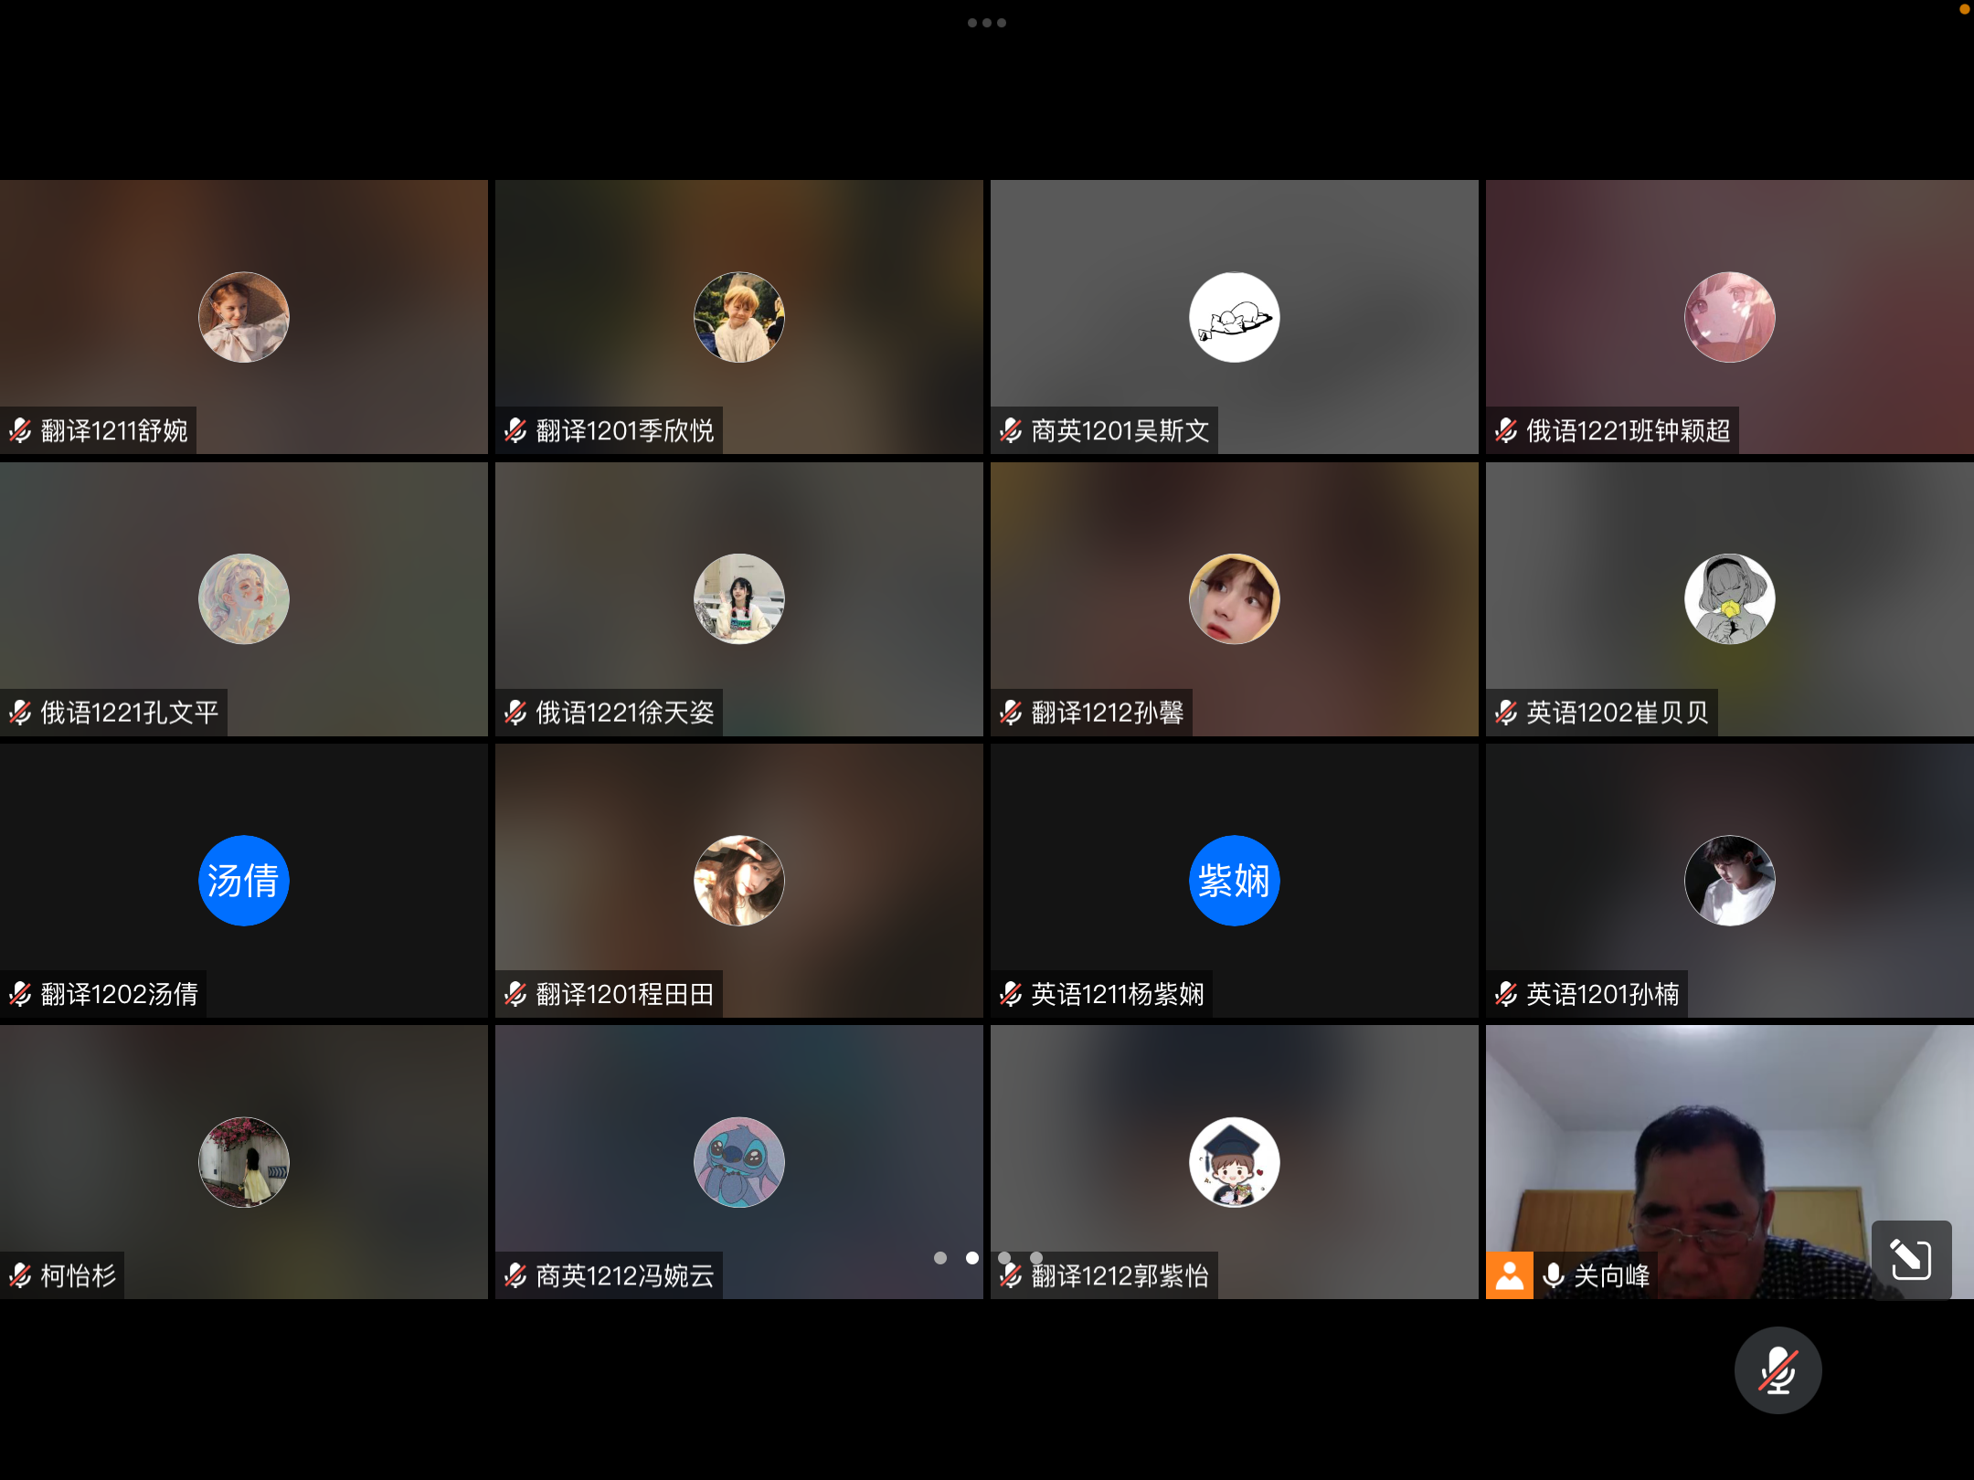Click 关向峰's active microphone icon
Screen dimensions: 1974x1480
click(x=1553, y=1274)
